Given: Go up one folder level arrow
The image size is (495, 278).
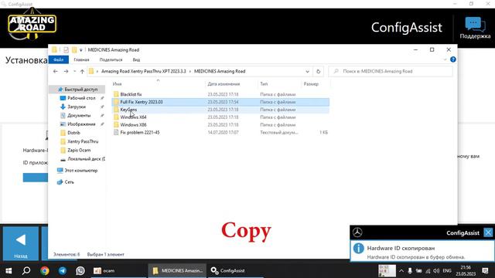Looking at the screenshot, I should point(82,72).
